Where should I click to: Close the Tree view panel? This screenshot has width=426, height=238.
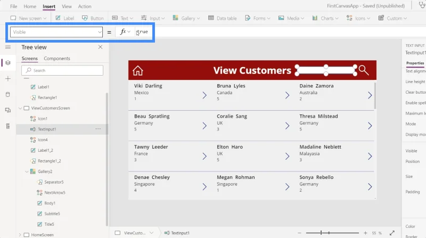click(x=100, y=47)
